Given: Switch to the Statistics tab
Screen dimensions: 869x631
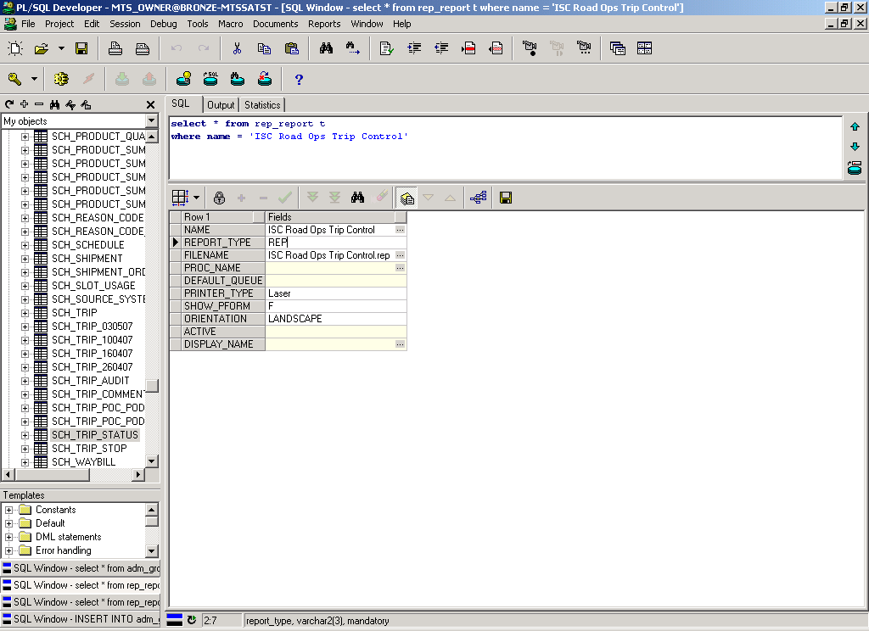Looking at the screenshot, I should (262, 104).
